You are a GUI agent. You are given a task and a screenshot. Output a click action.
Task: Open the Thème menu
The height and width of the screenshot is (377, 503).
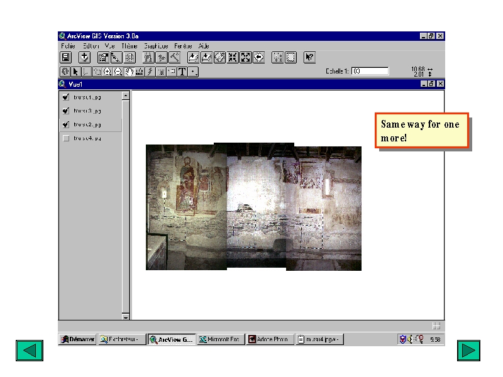(130, 46)
